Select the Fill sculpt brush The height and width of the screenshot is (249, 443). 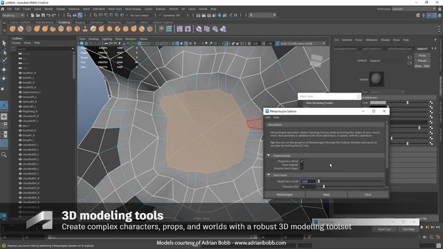109,29
